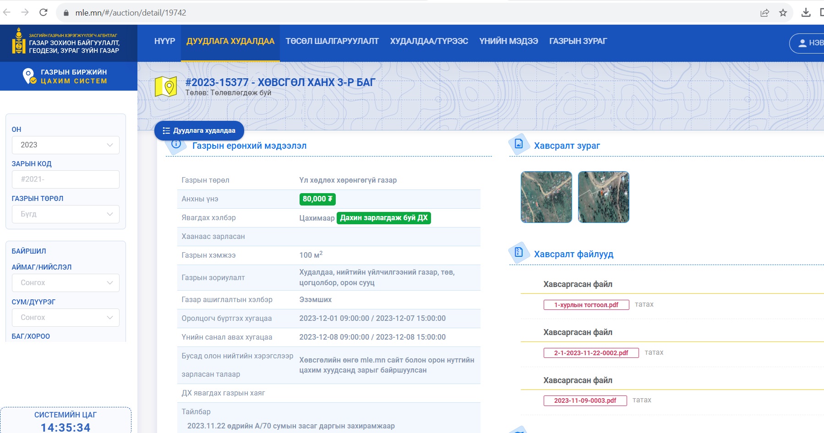The height and width of the screenshot is (433, 824).
Task: Open file 2023-11-09-0003.pdf
Action: point(585,401)
